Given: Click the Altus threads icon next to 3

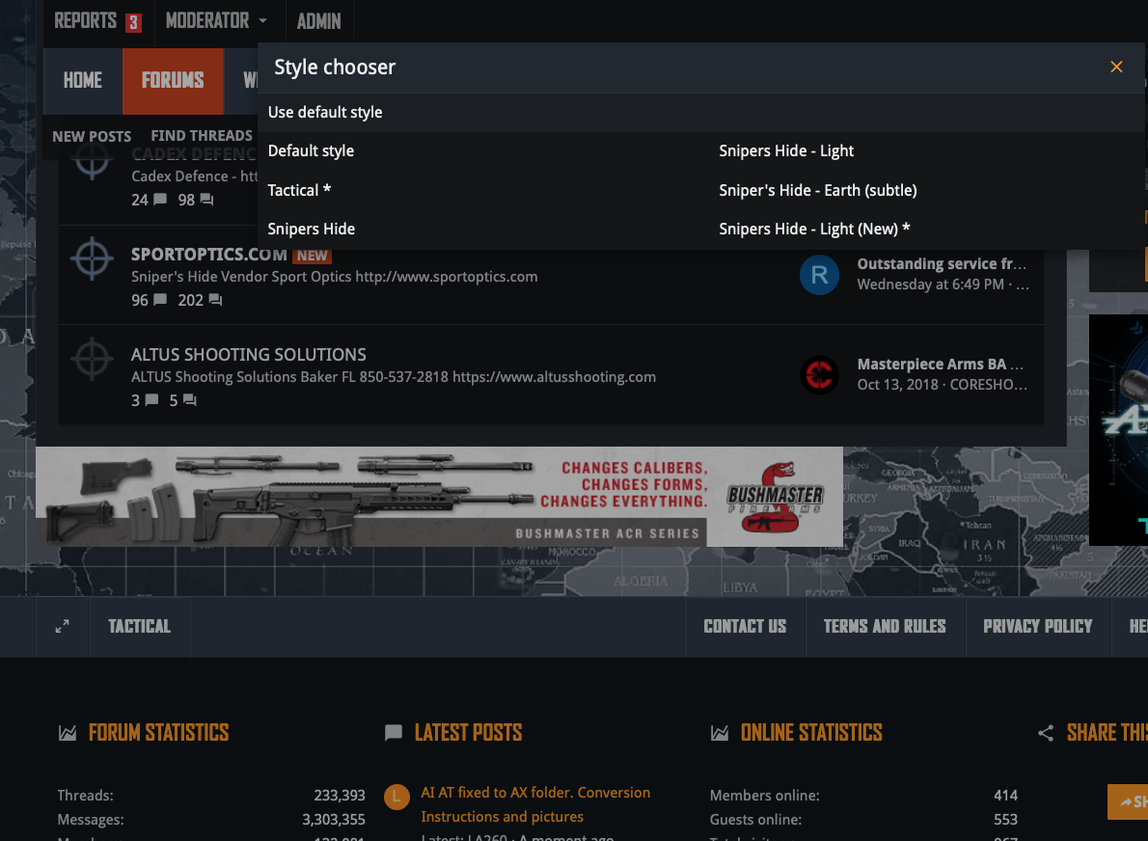Looking at the screenshot, I should (x=151, y=399).
